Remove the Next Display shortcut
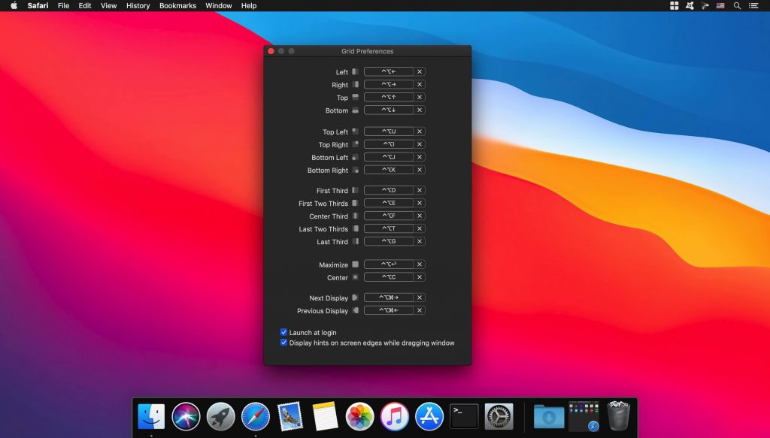This screenshot has height=438, width=770. click(420, 298)
